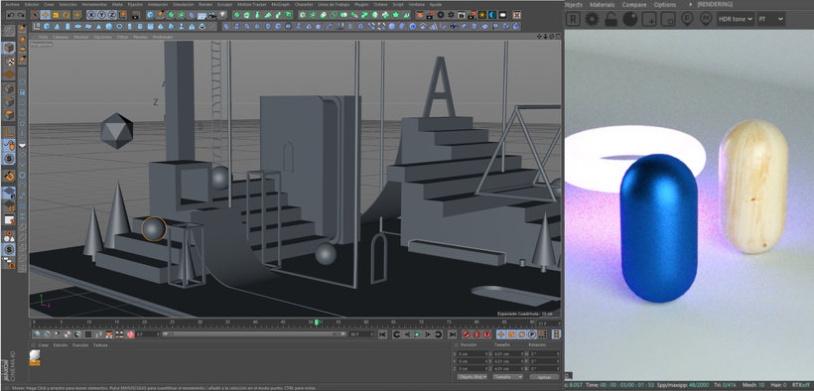Toggle Octane clay mode sphere icon
This screenshot has height=391, width=814.
(630, 19)
